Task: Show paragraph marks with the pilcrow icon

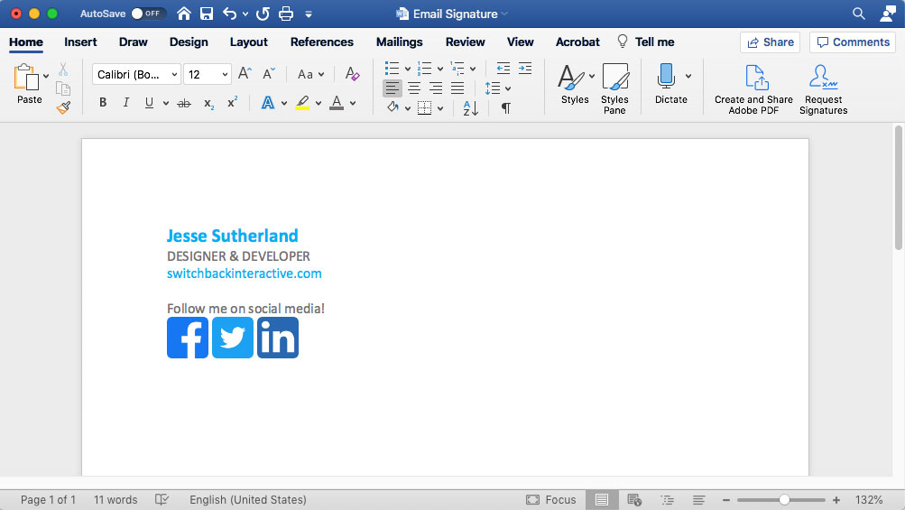Action: pos(505,108)
